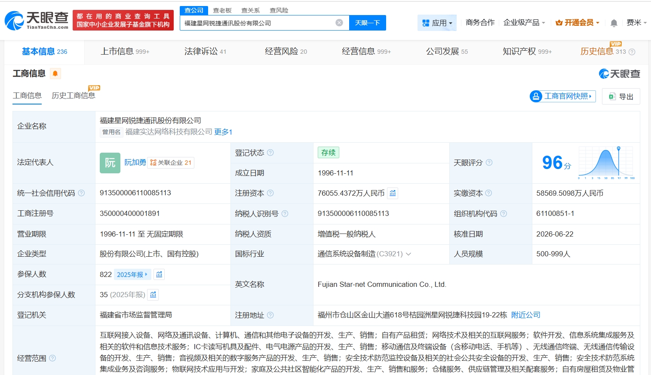Select organization code 61100851-1
The width and height of the screenshot is (651, 375).
[x=555, y=214]
